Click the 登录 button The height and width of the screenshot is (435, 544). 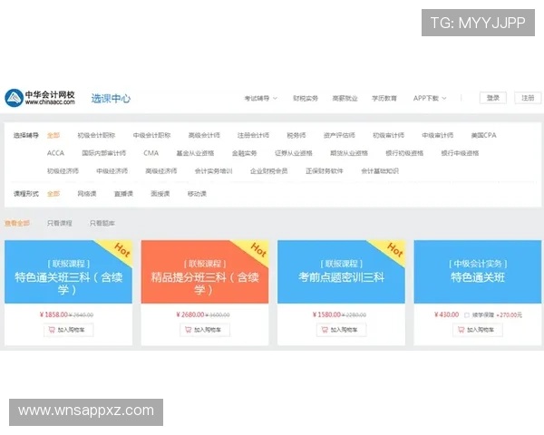(493, 98)
